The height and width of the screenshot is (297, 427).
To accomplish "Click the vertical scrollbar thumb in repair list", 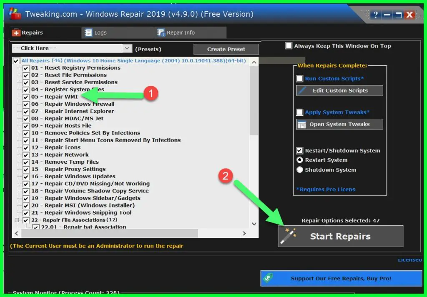I will tap(254, 101).
